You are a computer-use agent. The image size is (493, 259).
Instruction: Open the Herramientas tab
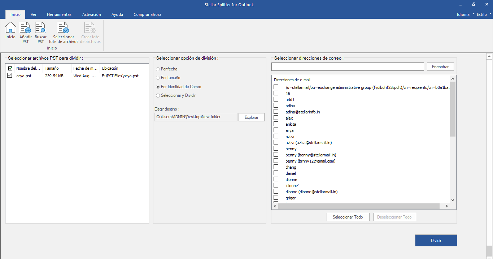pyautogui.click(x=59, y=14)
